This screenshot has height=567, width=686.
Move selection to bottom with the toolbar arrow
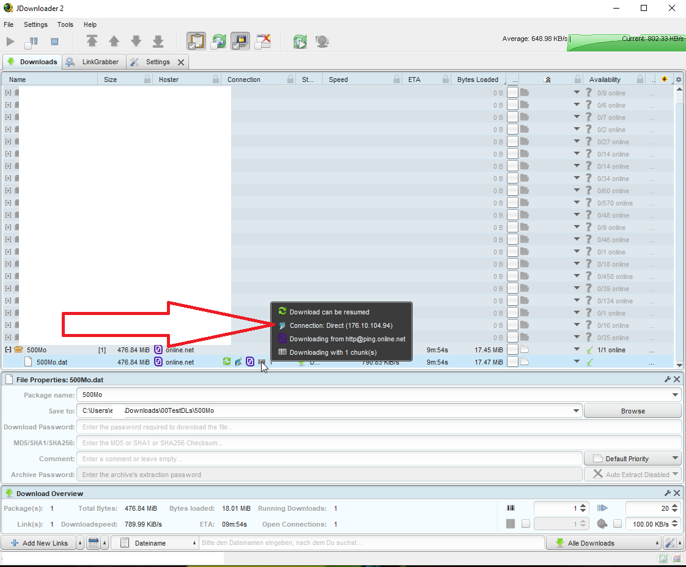(158, 41)
